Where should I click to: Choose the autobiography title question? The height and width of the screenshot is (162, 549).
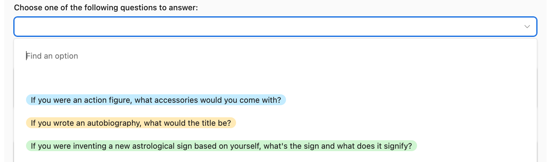tap(131, 123)
